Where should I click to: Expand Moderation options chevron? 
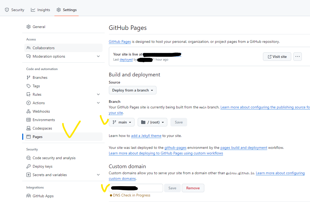point(98,56)
